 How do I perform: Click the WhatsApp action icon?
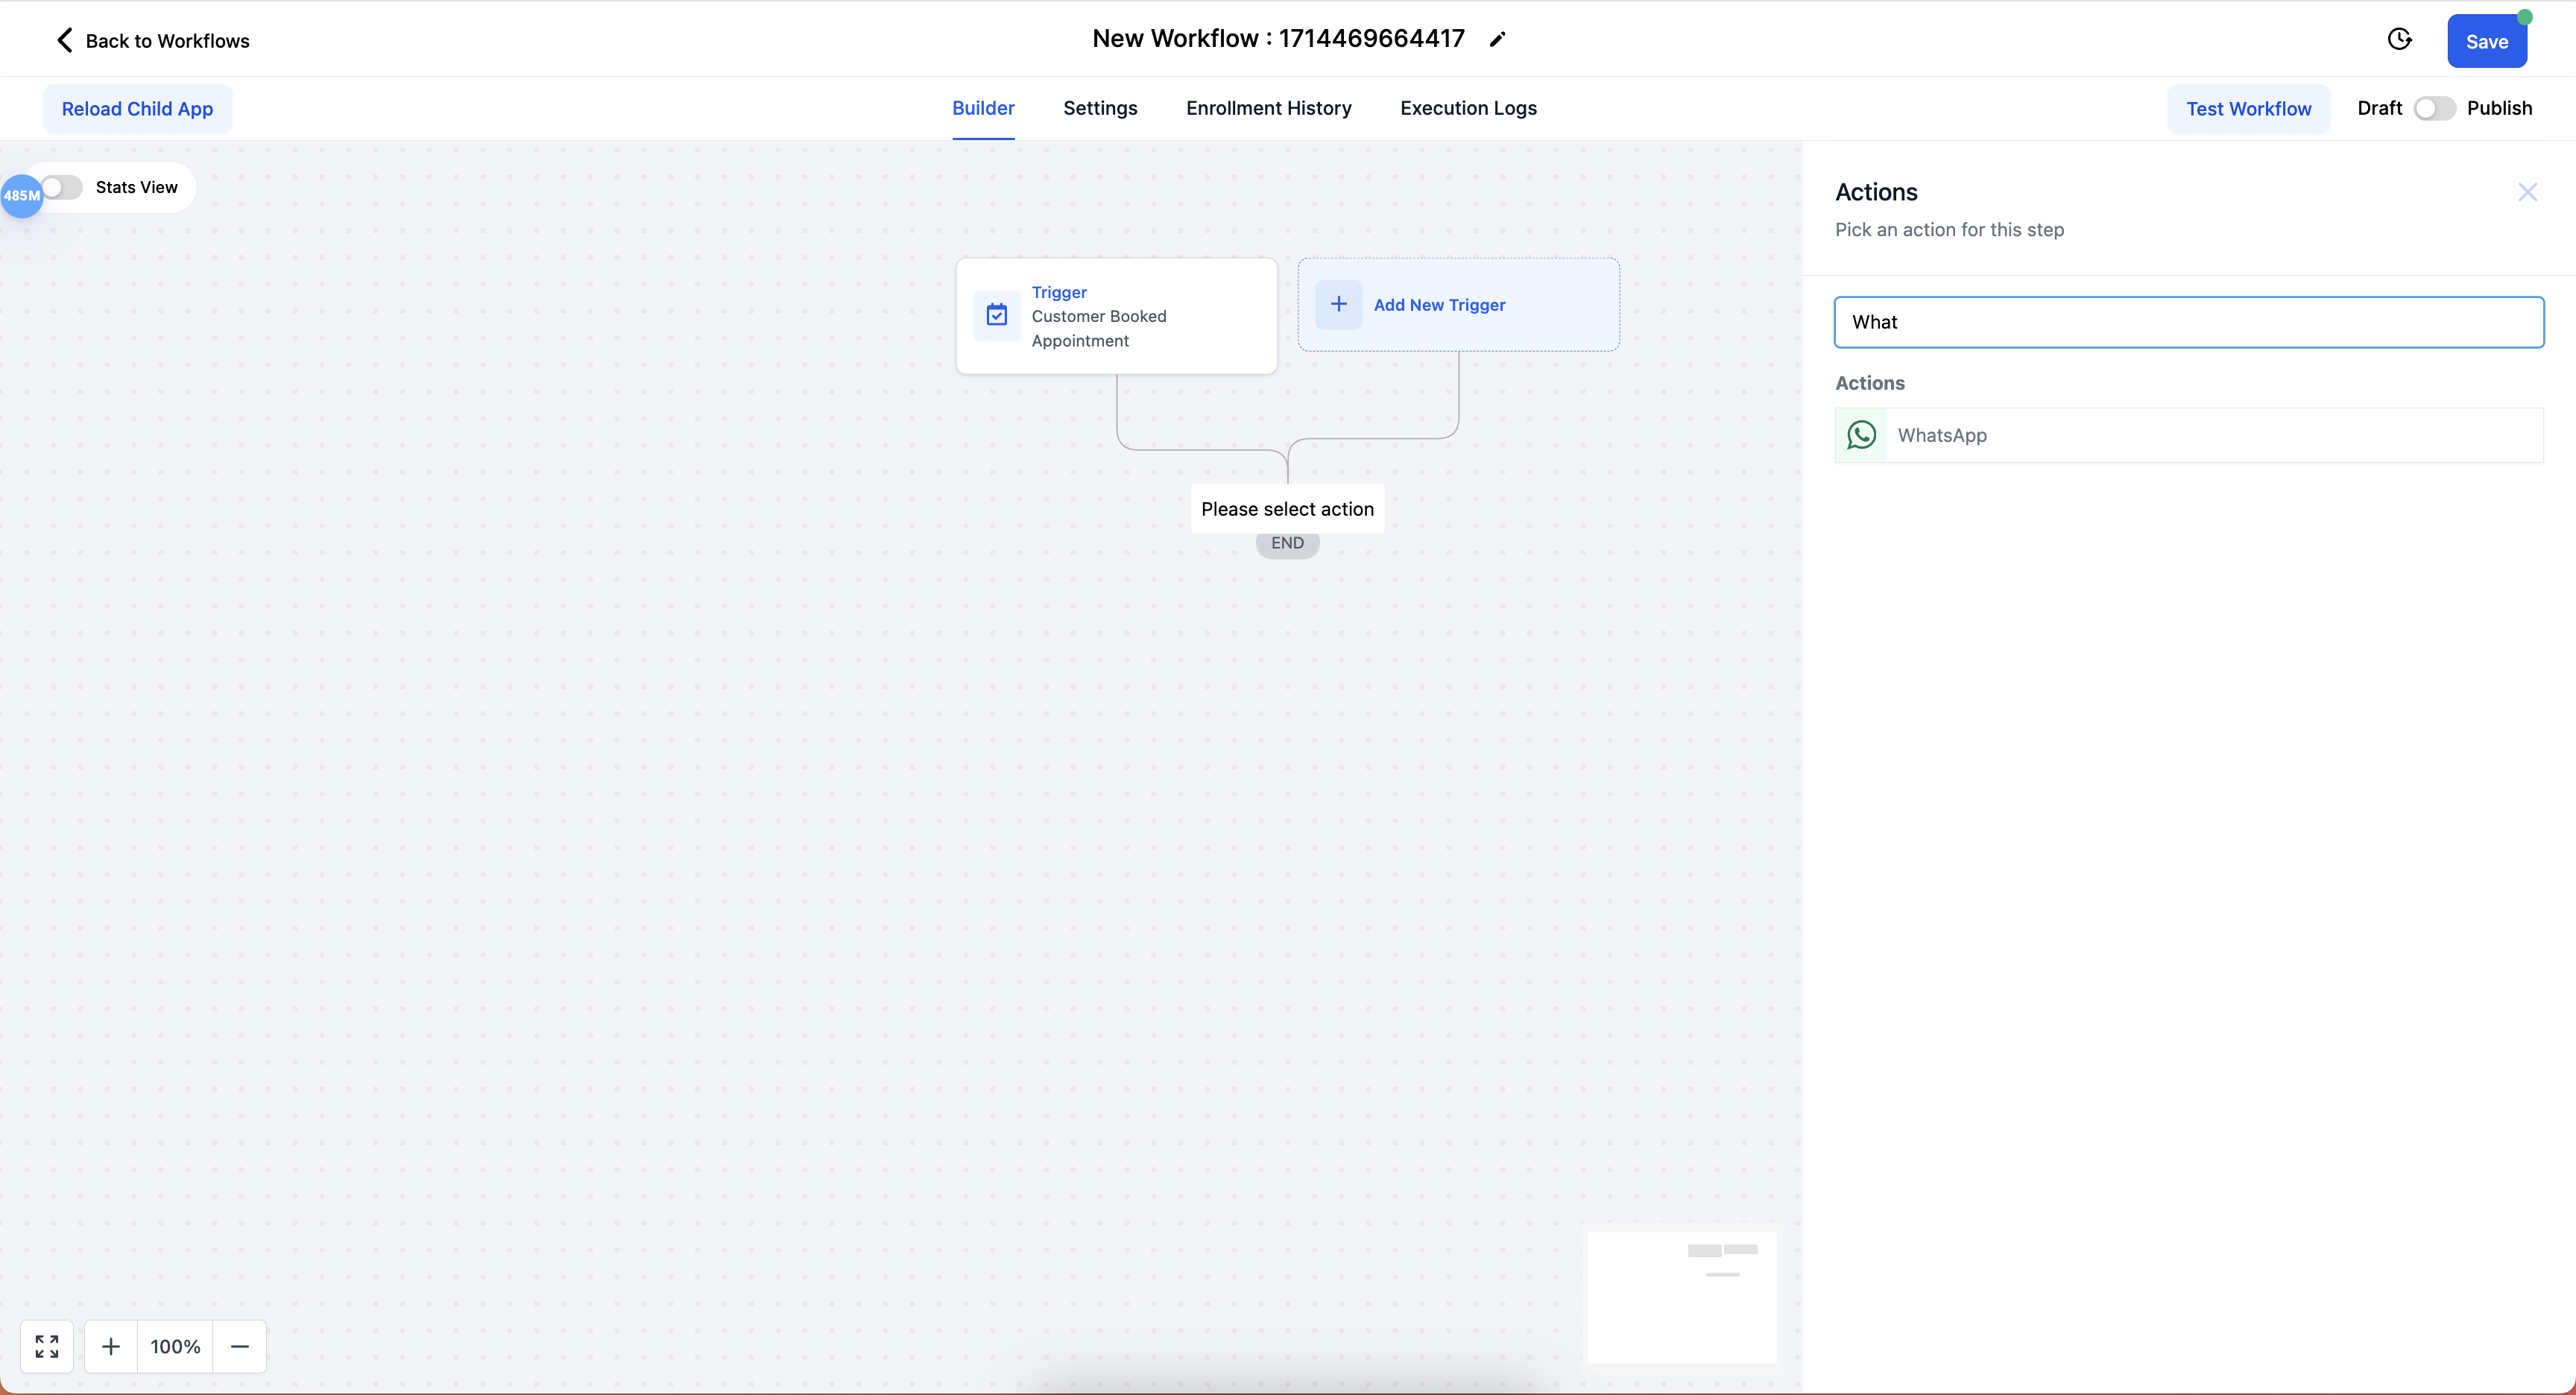(1861, 435)
